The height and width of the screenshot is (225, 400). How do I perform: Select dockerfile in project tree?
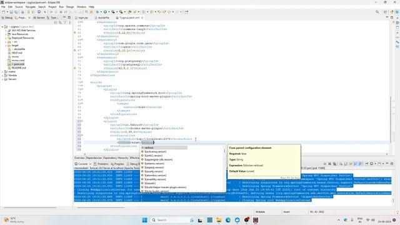coord(17,49)
